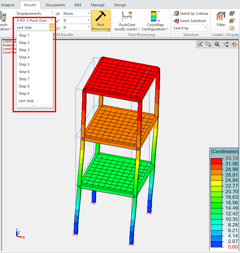Image resolution: width=240 pixels, height=253 pixels.
Task: Click the zoom extents magnifier icon
Action: click(x=217, y=44)
